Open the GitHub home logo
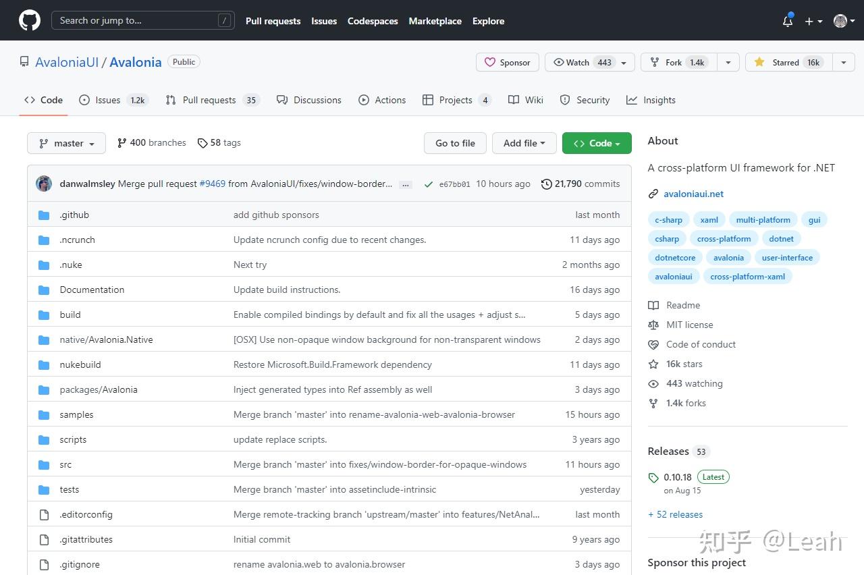This screenshot has width=864, height=575. (x=30, y=20)
